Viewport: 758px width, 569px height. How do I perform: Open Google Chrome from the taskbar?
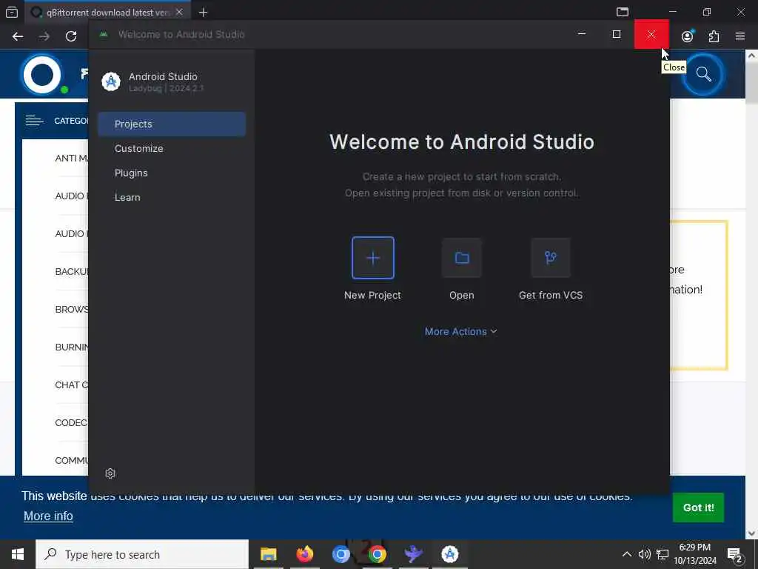pos(377,554)
